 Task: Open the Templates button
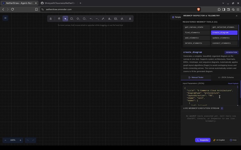coord(176,17)
